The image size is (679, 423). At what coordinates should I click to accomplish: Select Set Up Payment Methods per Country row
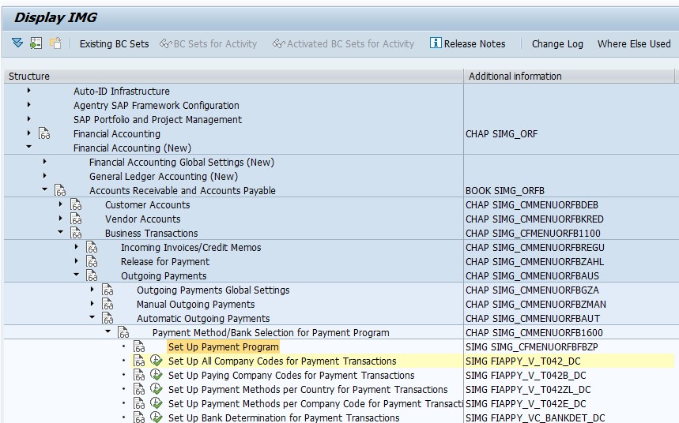click(x=308, y=390)
